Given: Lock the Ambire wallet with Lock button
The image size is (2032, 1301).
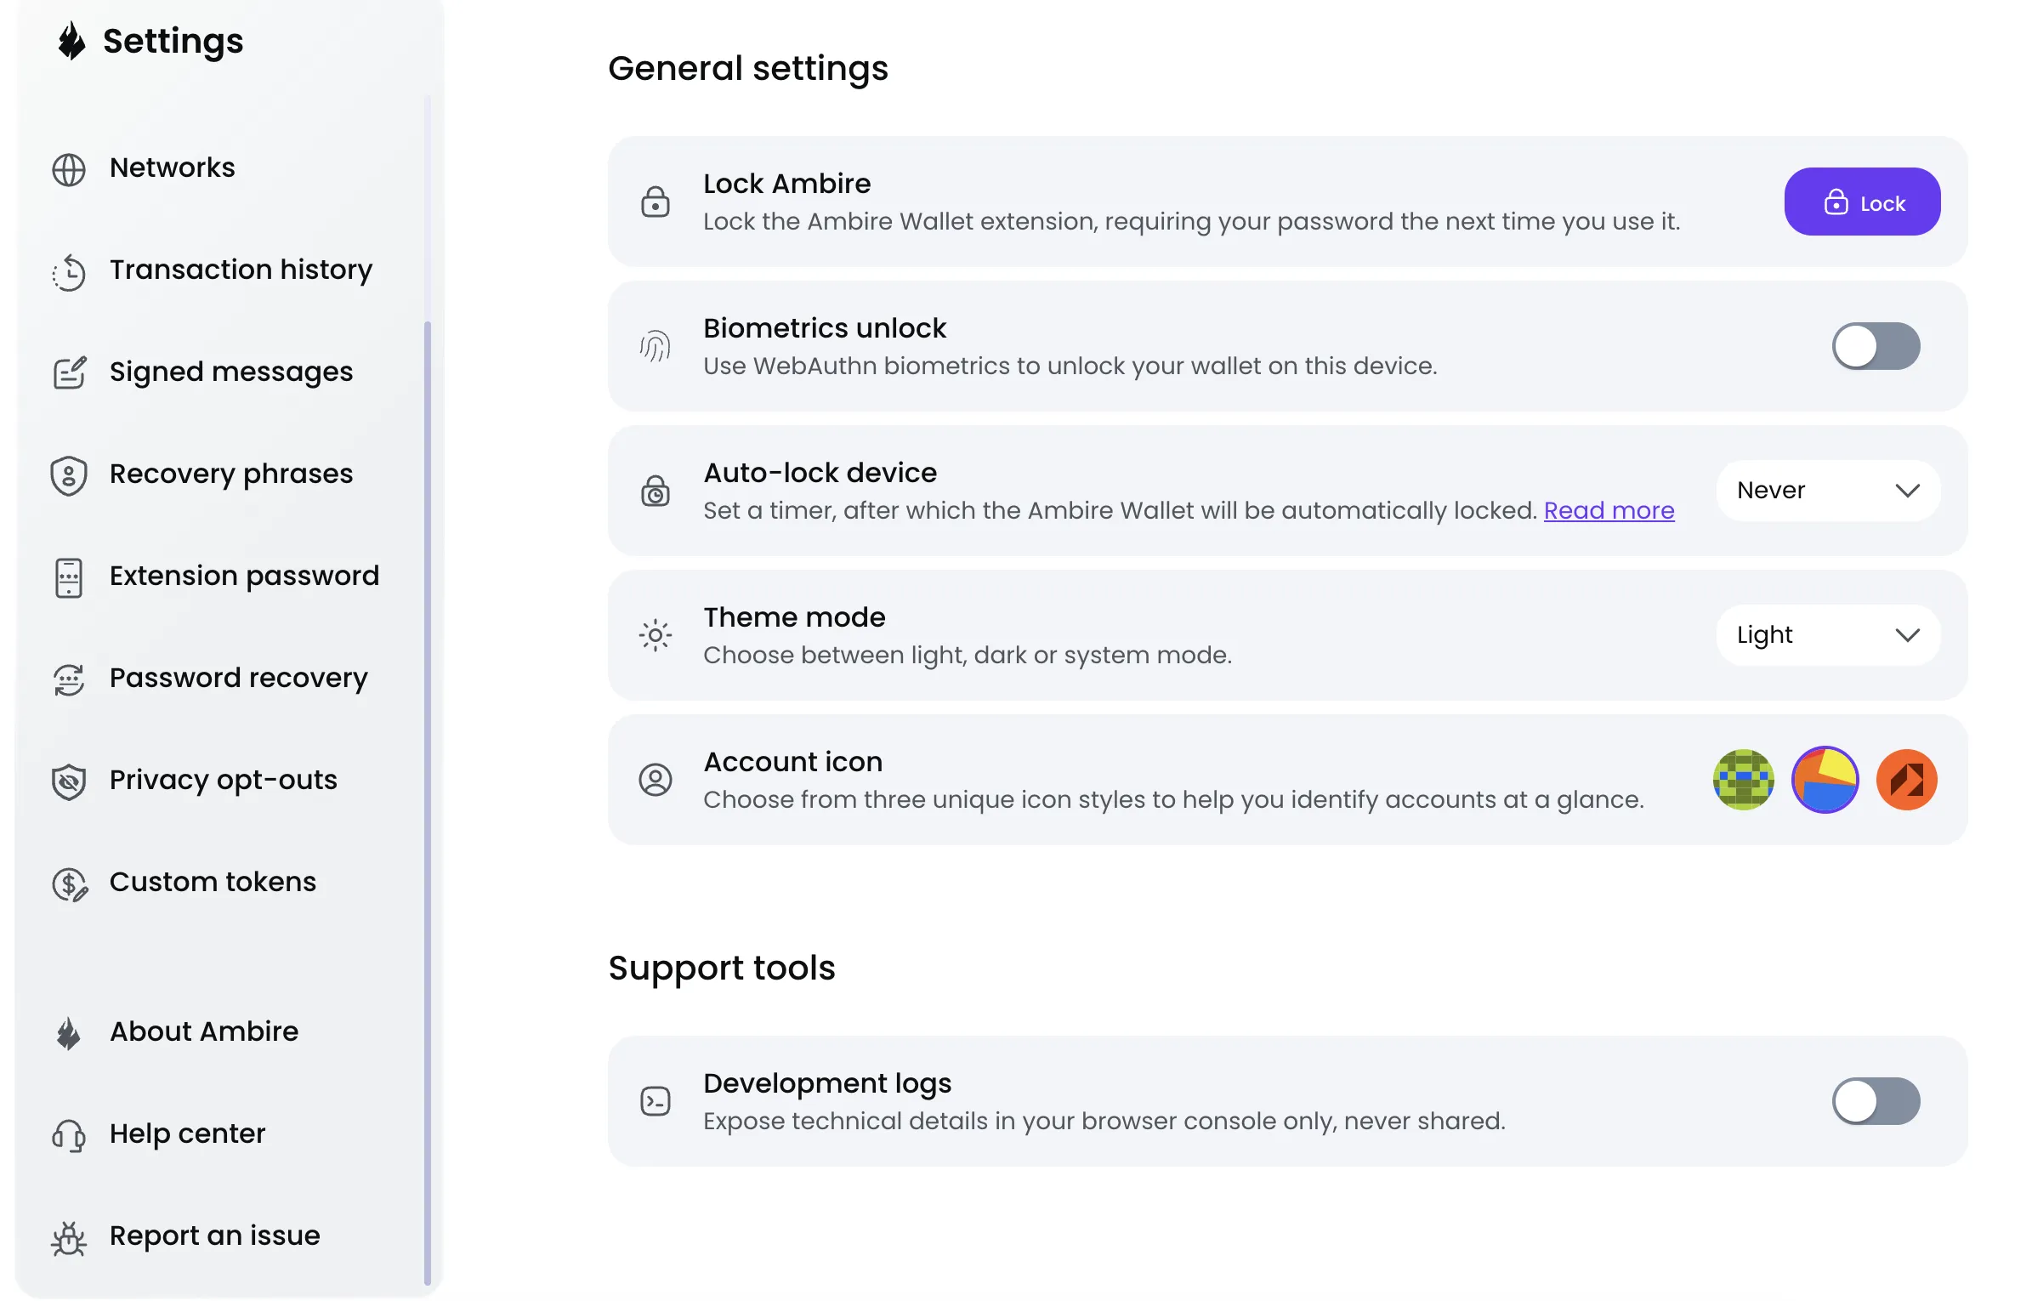Looking at the screenshot, I should [1862, 202].
